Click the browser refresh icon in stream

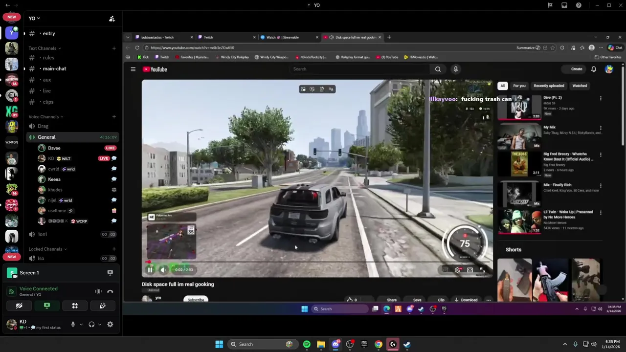[x=137, y=48]
